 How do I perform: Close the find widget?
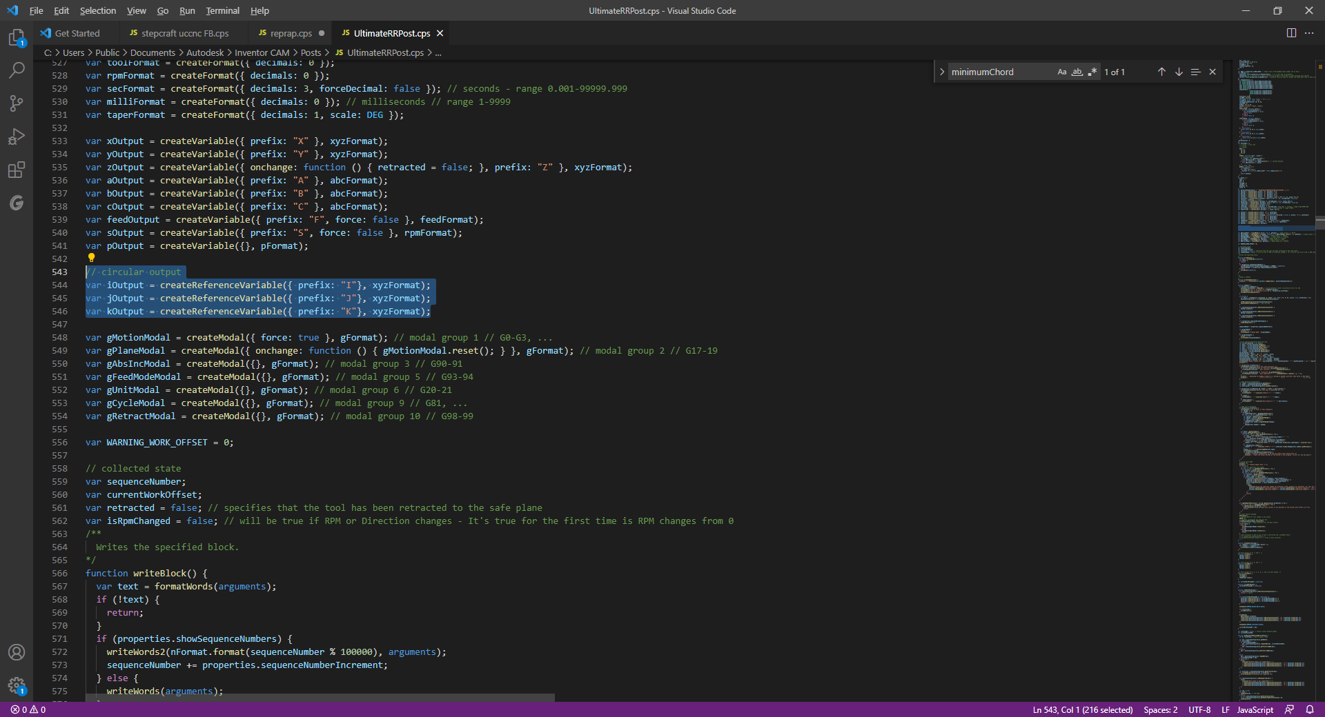click(1213, 72)
